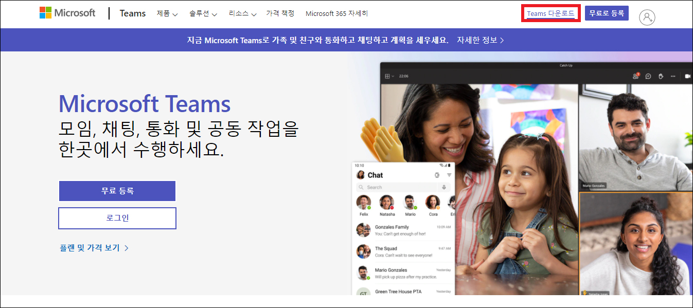Click the Chat Search input field
Screen dimensions: 693x308
[404, 187]
